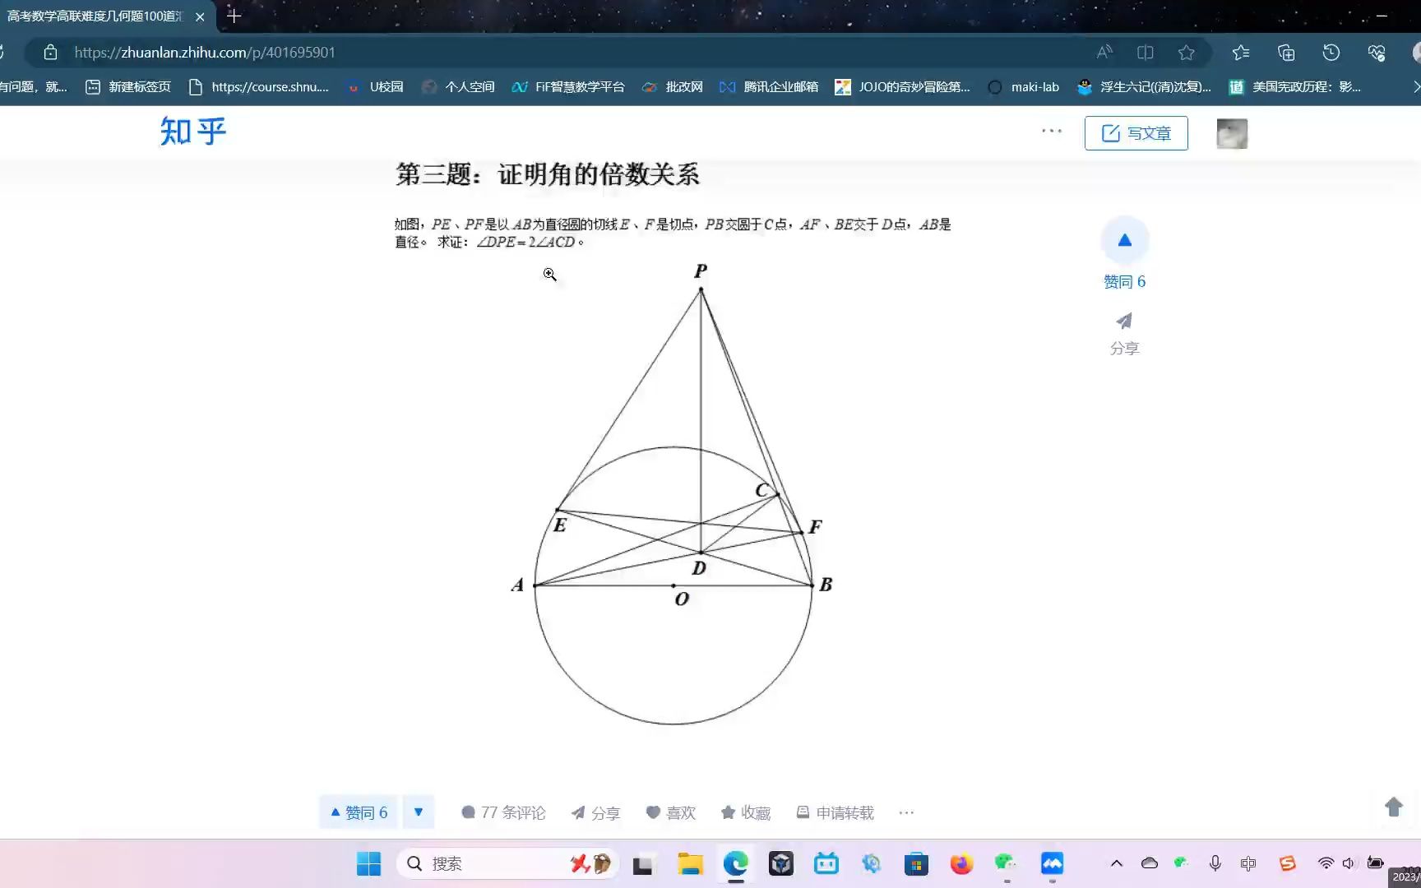Close the current browser tab
The height and width of the screenshot is (888, 1421).
coord(200,16)
